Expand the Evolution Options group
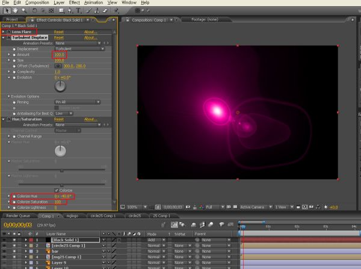361x269 pixels. [x=9, y=96]
